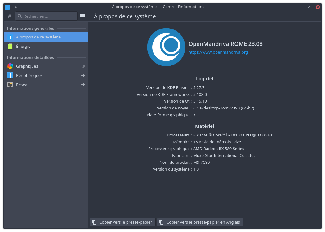
Task: Click the system version 1.0 value
Action: tap(196, 169)
